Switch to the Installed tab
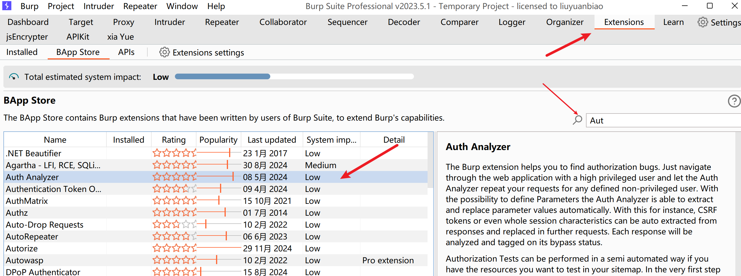This screenshot has height=276, width=741. (x=22, y=52)
